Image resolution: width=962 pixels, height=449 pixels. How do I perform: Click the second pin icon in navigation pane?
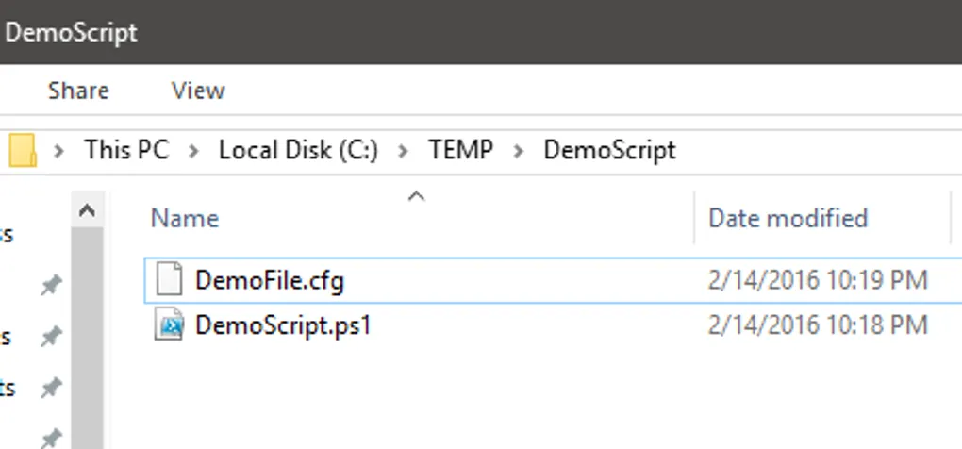pos(52,337)
